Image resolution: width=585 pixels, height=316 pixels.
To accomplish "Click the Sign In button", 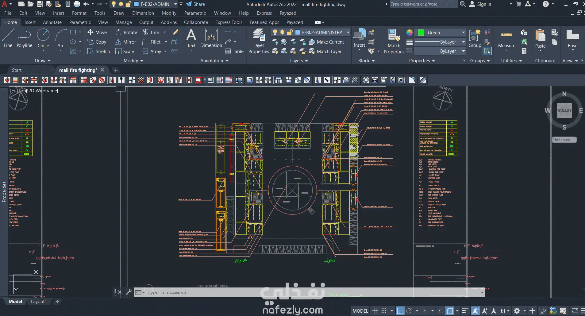I will coord(484,4).
